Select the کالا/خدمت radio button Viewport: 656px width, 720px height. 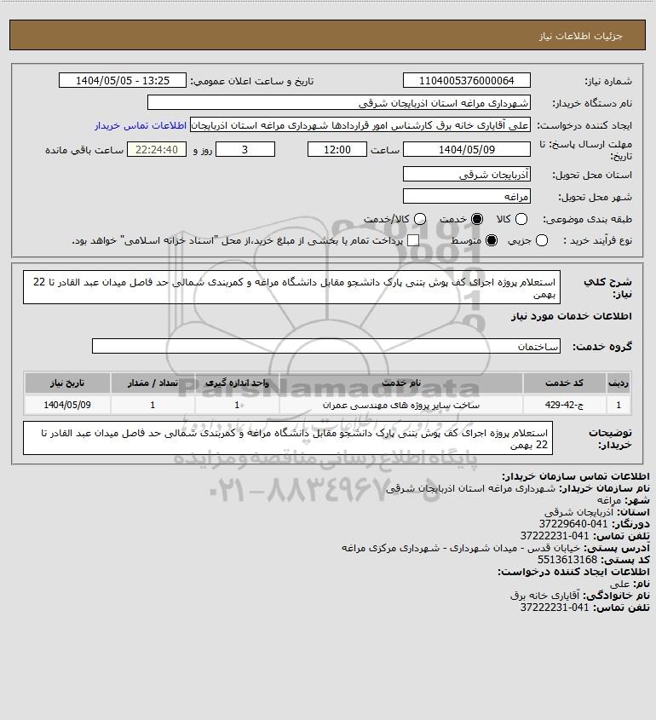pos(419,220)
